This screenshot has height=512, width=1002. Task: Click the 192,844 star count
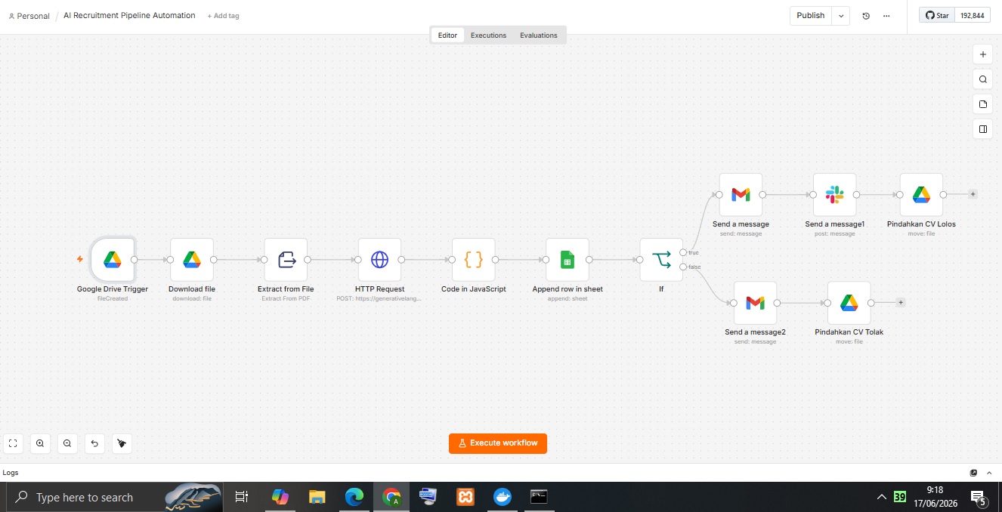coord(973,15)
